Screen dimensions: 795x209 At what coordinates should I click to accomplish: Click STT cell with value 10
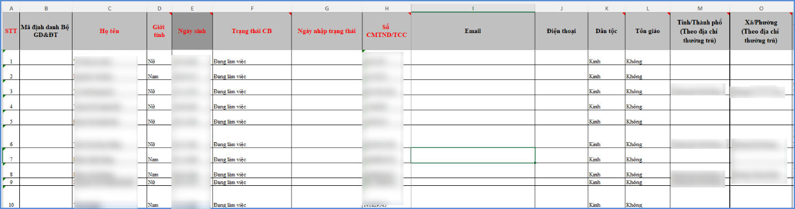[11, 197]
